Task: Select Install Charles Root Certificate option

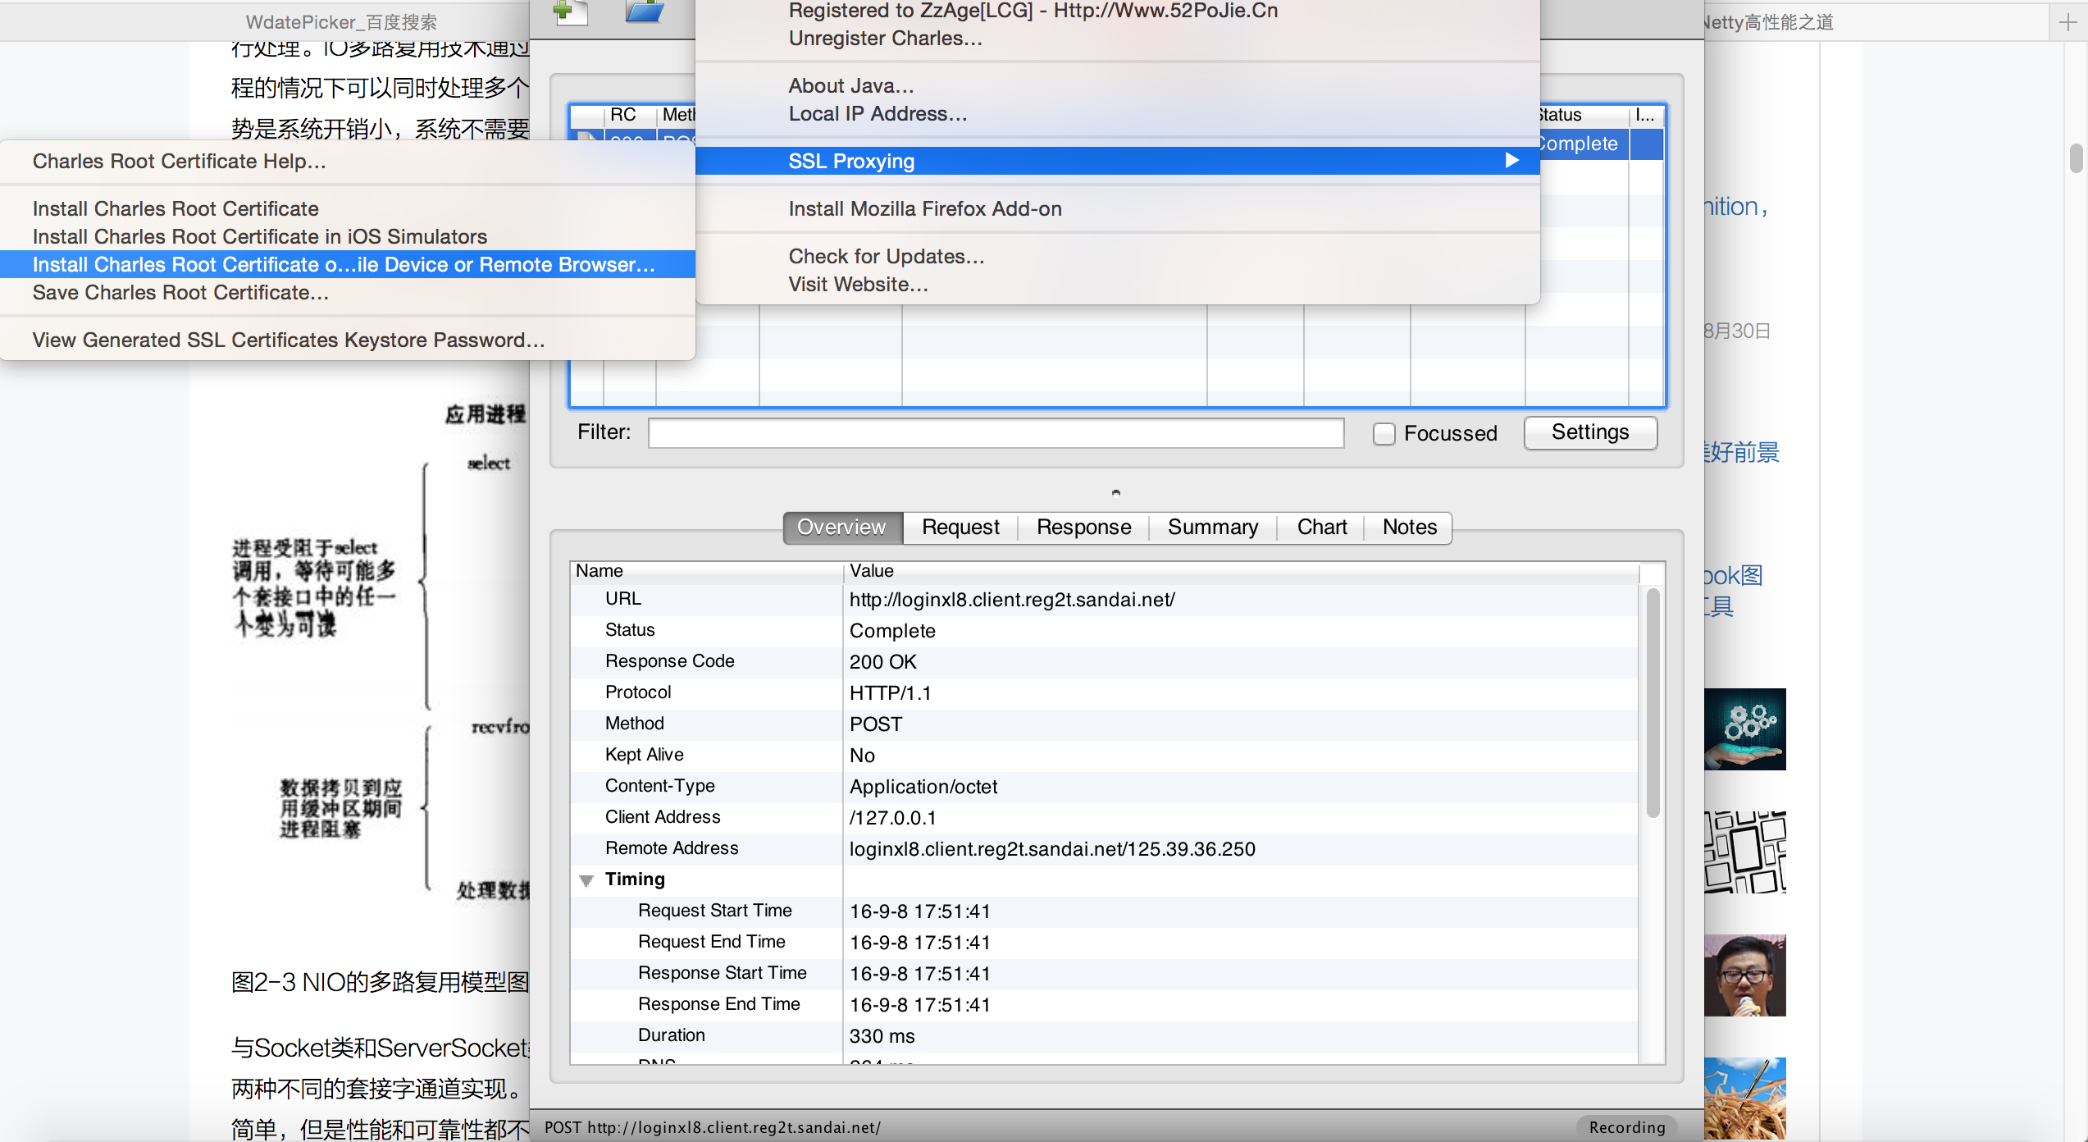Action: [x=176, y=207]
